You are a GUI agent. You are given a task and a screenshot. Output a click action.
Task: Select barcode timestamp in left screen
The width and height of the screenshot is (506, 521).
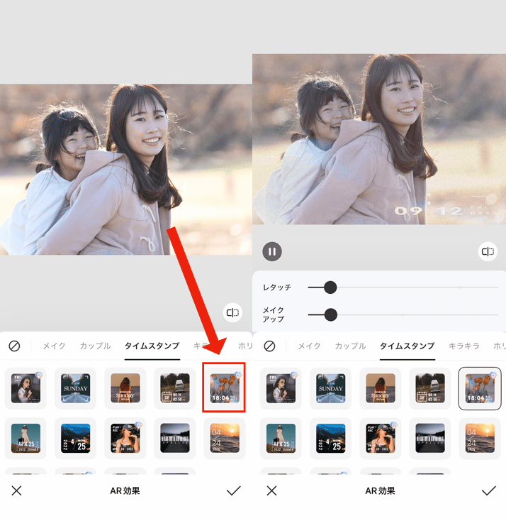click(175, 438)
